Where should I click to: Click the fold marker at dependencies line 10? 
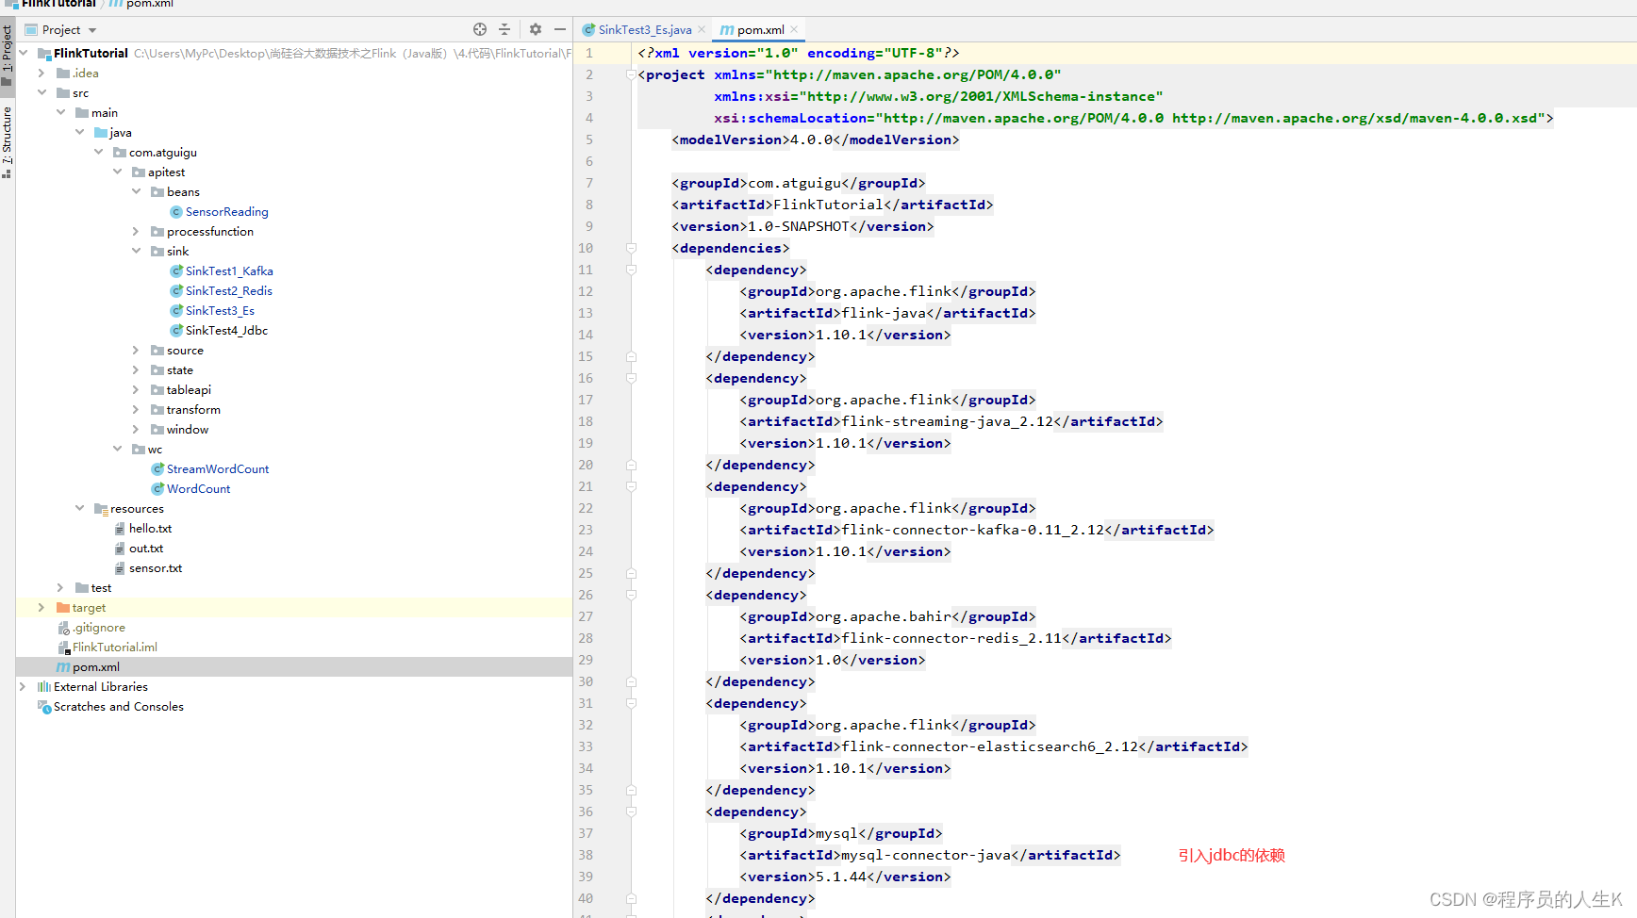(x=632, y=248)
